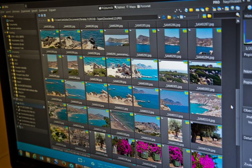Click the green badge on _SAM0292.jpg thumbnail

point(154,31)
